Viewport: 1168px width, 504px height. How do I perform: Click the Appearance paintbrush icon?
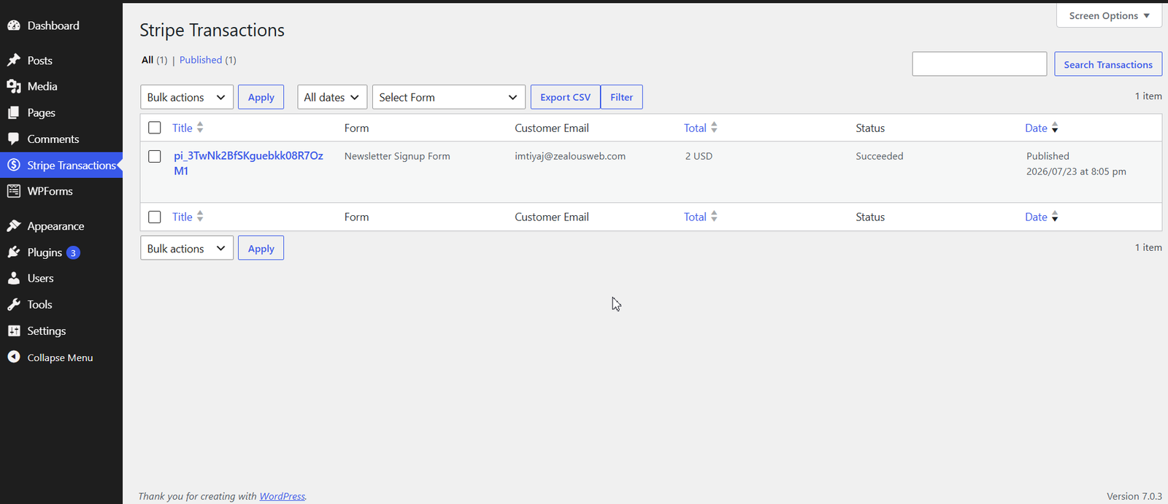[14, 226]
